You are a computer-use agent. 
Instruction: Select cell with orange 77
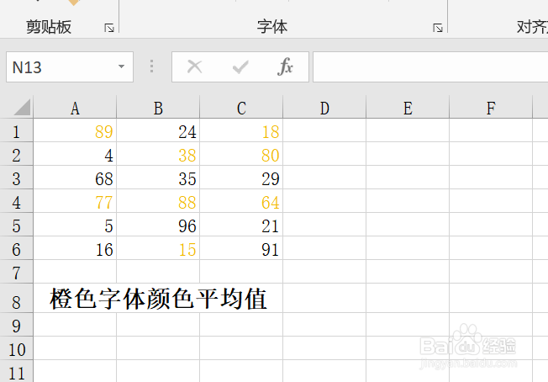[x=75, y=201]
